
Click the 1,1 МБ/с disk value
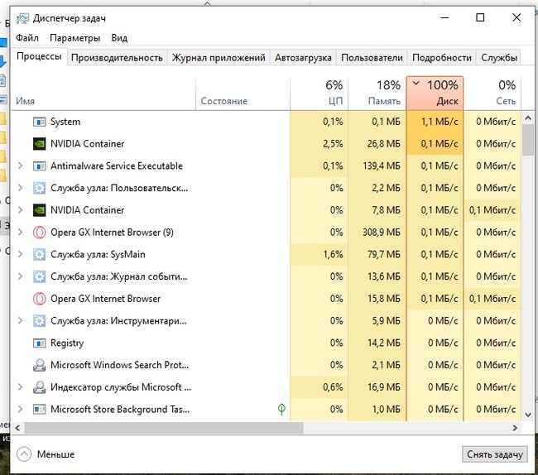coord(440,122)
